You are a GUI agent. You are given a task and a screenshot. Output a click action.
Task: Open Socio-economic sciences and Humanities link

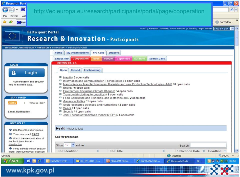tap(90, 105)
